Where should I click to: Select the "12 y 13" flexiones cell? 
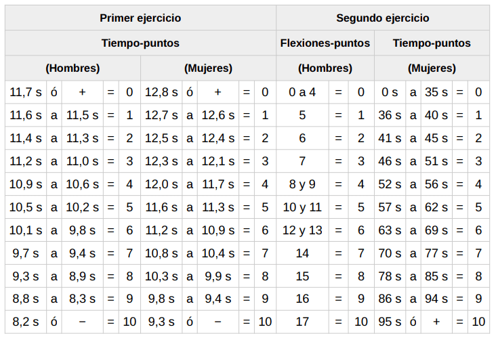coord(302,230)
